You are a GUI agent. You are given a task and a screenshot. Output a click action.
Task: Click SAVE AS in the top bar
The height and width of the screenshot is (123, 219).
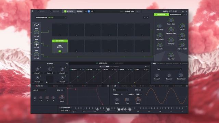click(127, 11)
